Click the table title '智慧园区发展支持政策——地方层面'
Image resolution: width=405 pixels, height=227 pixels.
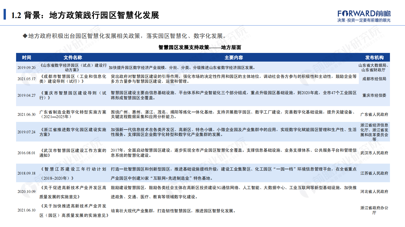pos(200,47)
